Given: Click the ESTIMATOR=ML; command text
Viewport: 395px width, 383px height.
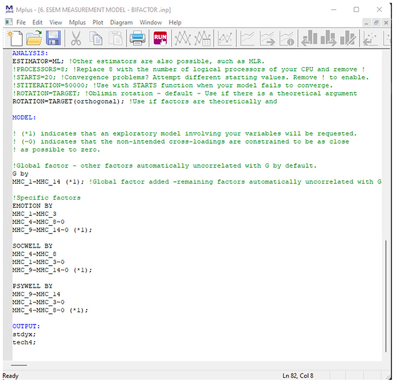Looking at the screenshot, I should [x=38, y=61].
